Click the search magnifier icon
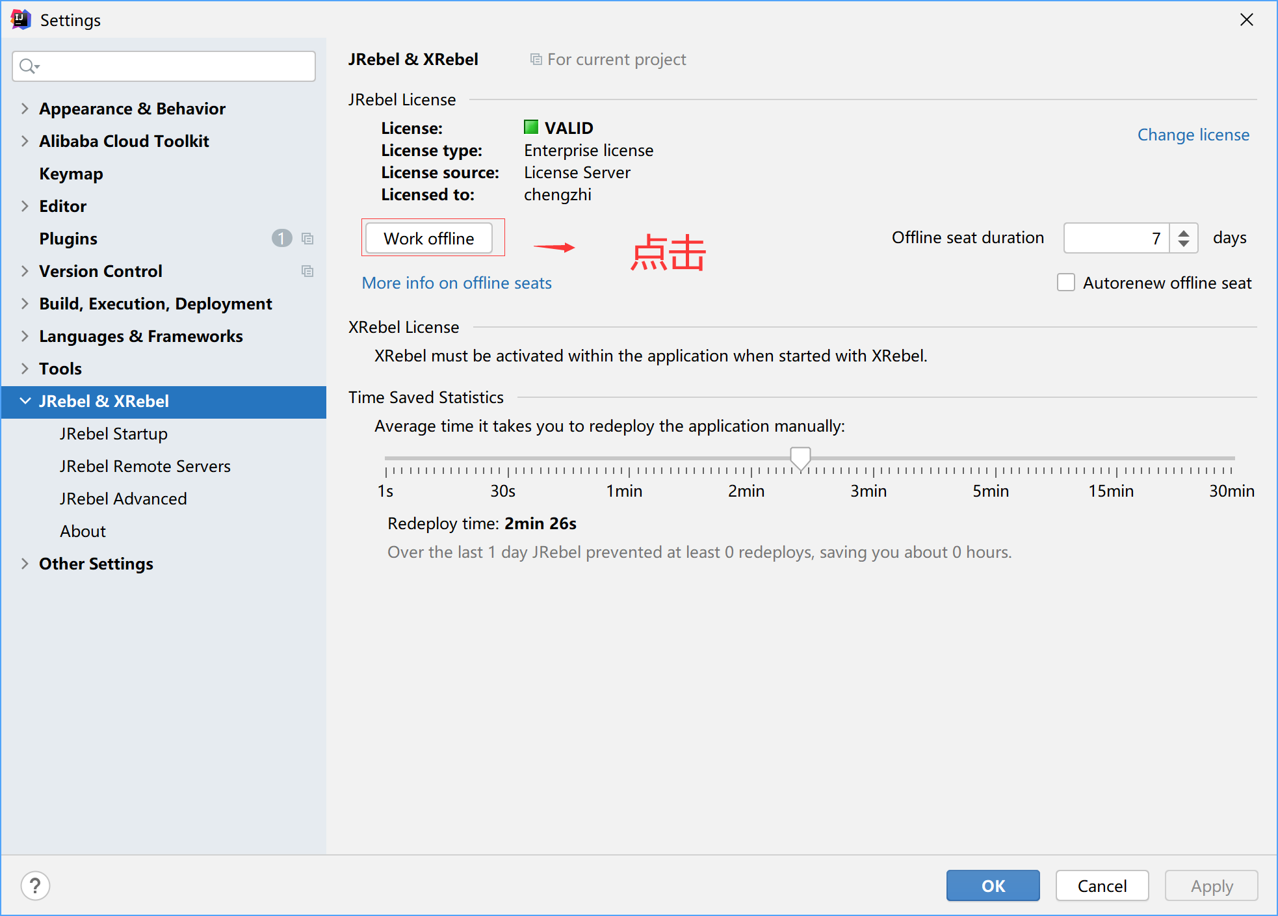Screen dimensions: 1278x916 pyautogui.click(x=29, y=66)
